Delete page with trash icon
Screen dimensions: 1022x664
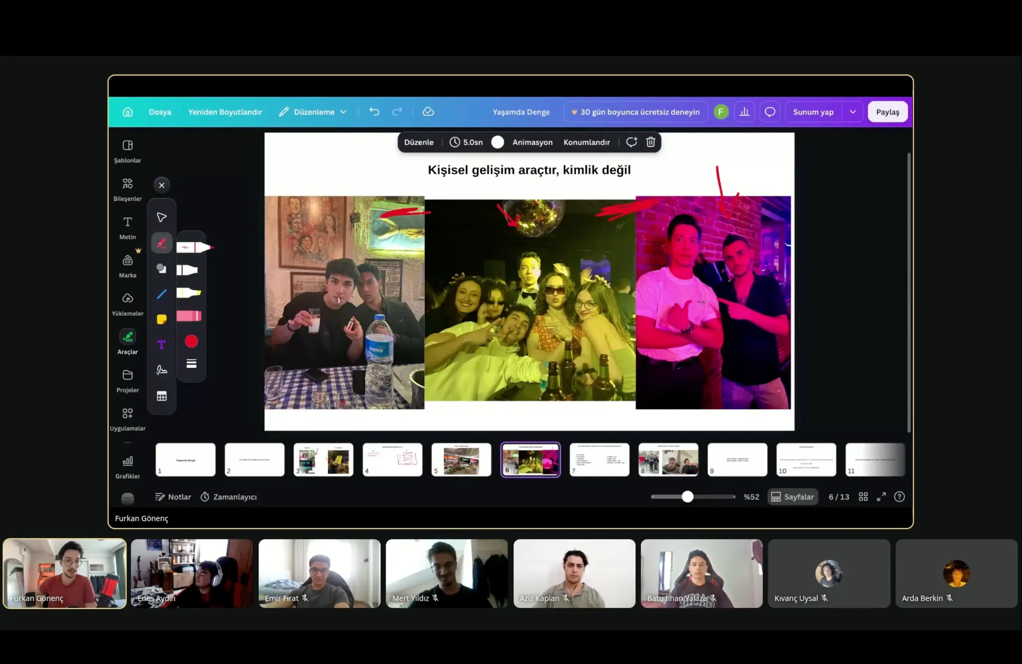click(x=651, y=142)
